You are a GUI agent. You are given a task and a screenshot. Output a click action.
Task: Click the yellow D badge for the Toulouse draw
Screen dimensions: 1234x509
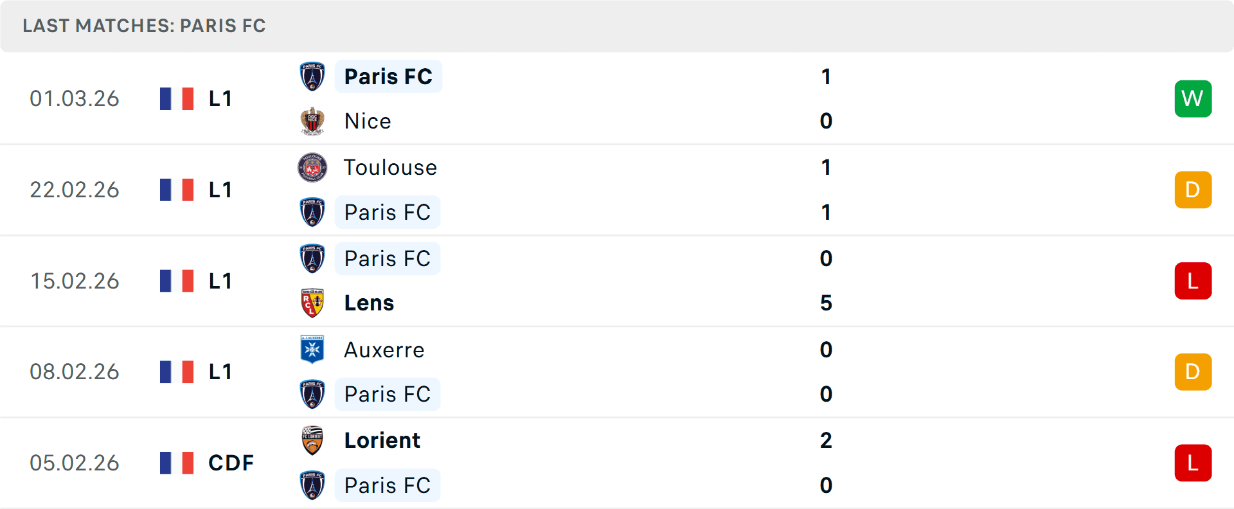click(x=1193, y=190)
